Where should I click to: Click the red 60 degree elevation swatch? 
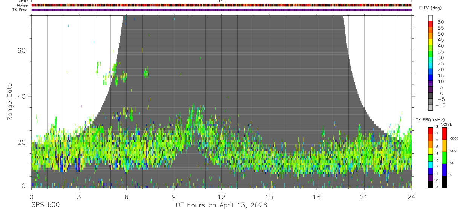tap(430, 24)
